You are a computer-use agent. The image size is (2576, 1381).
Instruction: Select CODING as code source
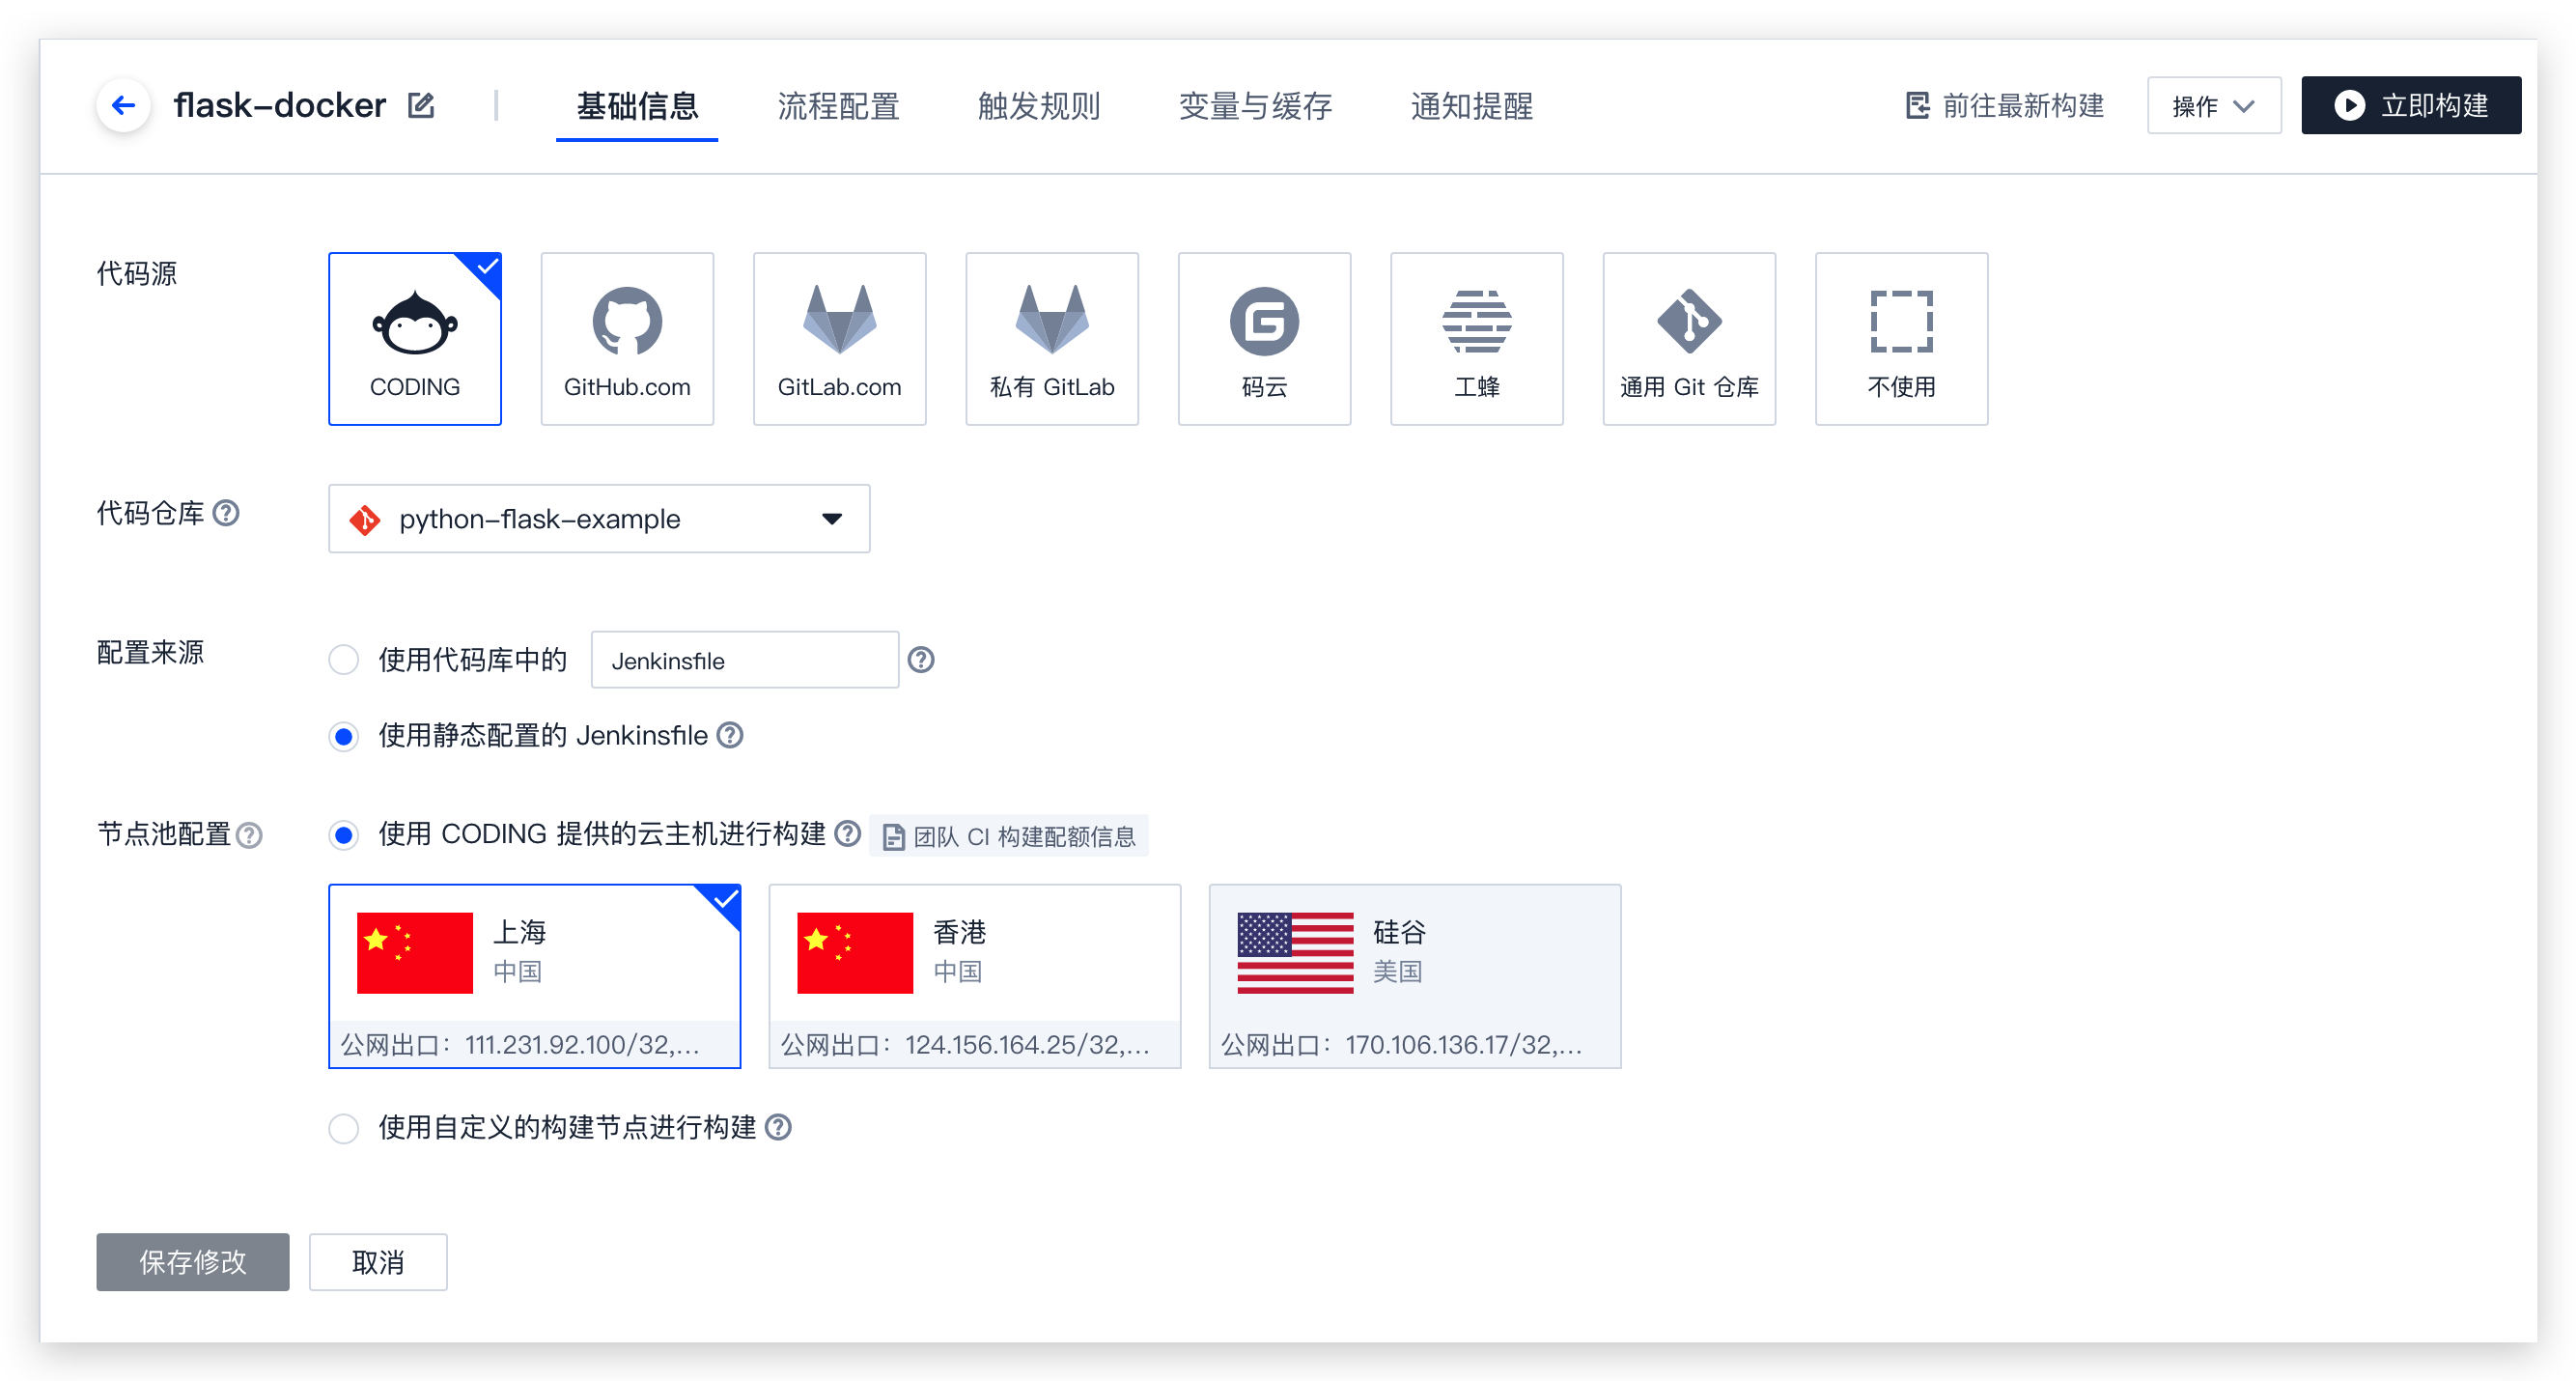[x=415, y=339]
